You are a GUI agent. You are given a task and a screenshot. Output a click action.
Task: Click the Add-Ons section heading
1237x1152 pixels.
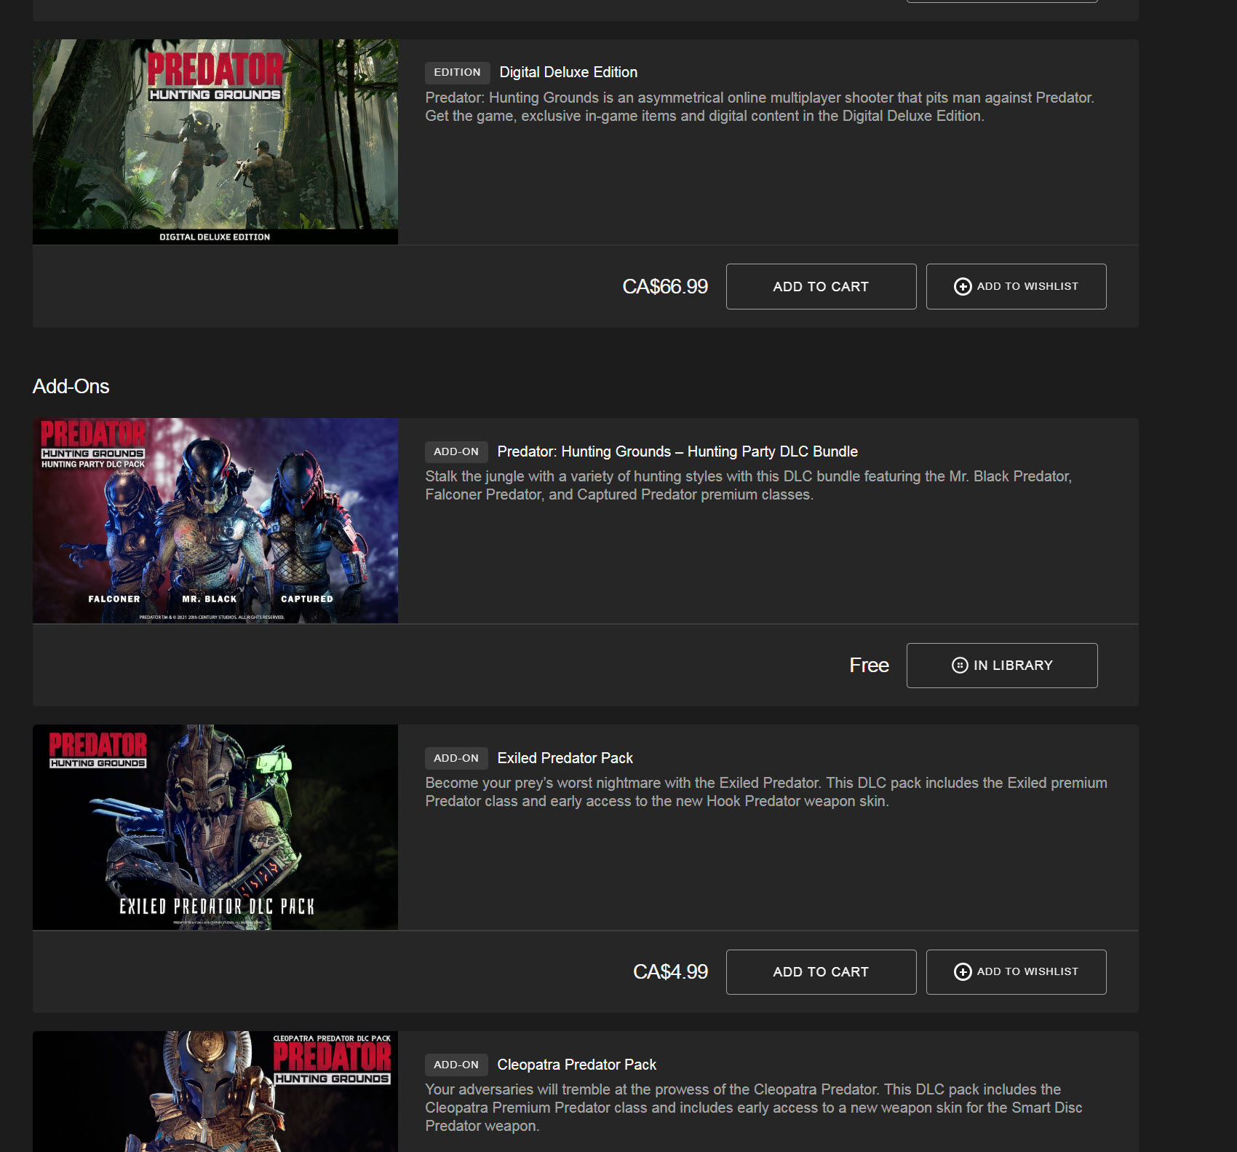71,387
